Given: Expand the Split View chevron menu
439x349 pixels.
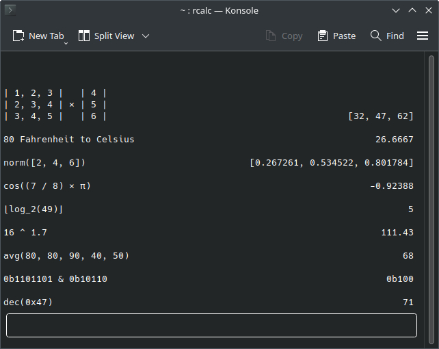Looking at the screenshot, I should [x=146, y=36].
